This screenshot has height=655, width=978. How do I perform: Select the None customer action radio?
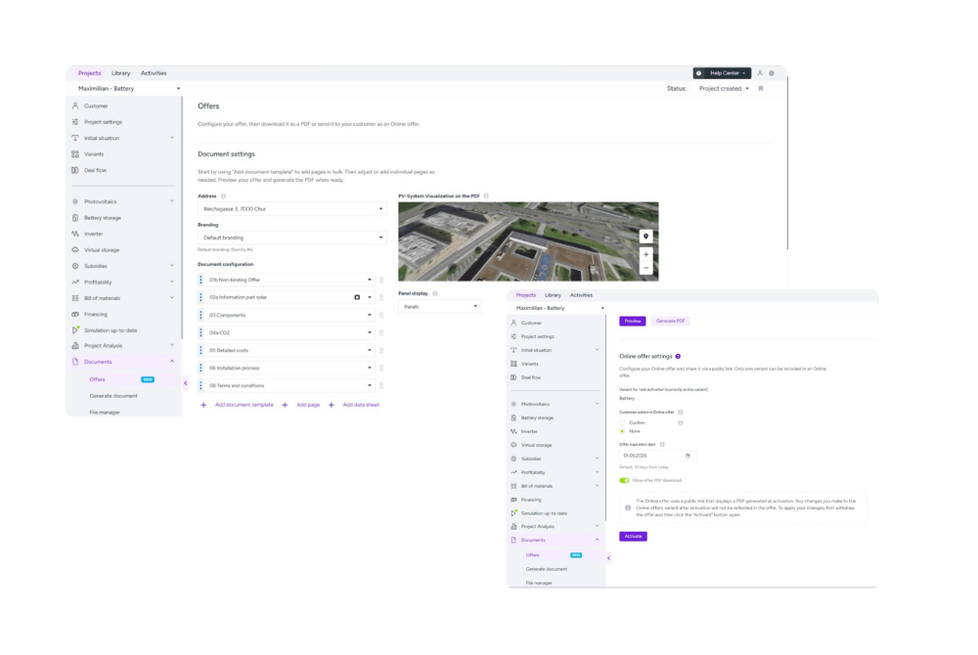tap(622, 431)
